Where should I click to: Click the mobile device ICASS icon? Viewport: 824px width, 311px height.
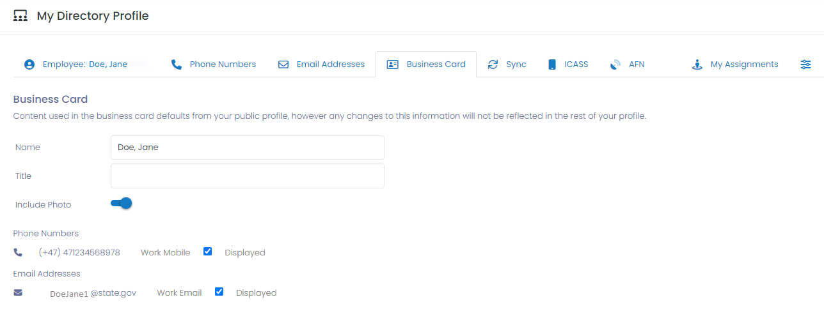coord(552,64)
